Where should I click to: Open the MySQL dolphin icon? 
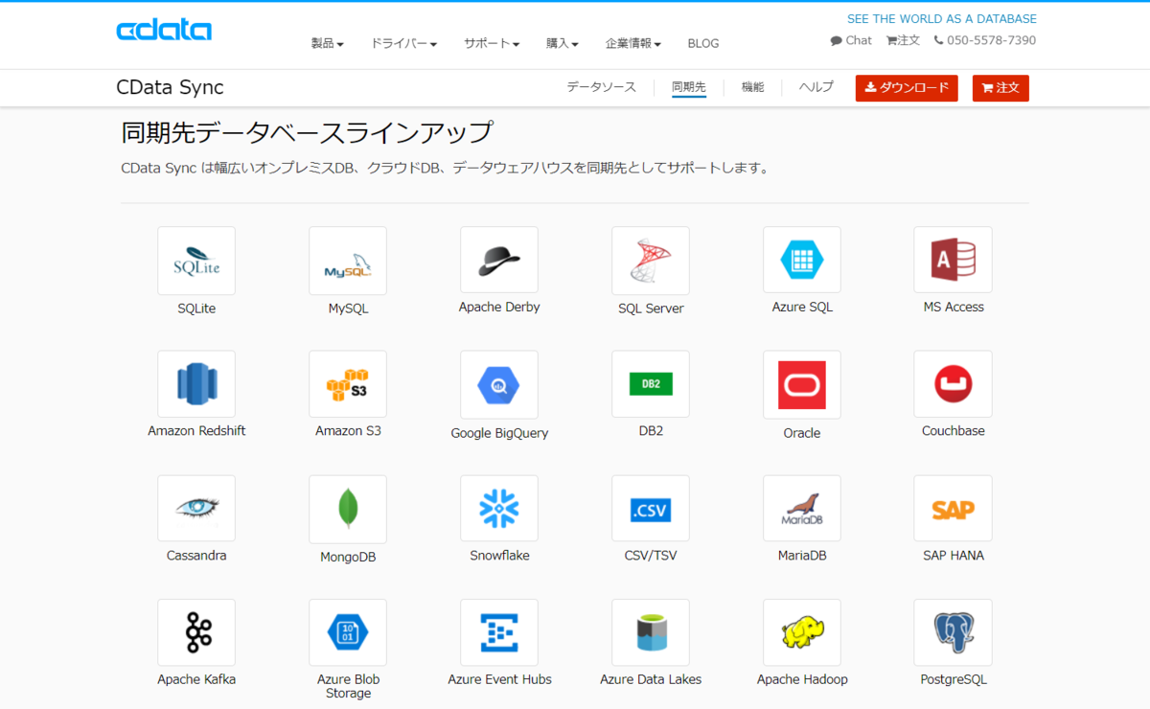(x=348, y=261)
